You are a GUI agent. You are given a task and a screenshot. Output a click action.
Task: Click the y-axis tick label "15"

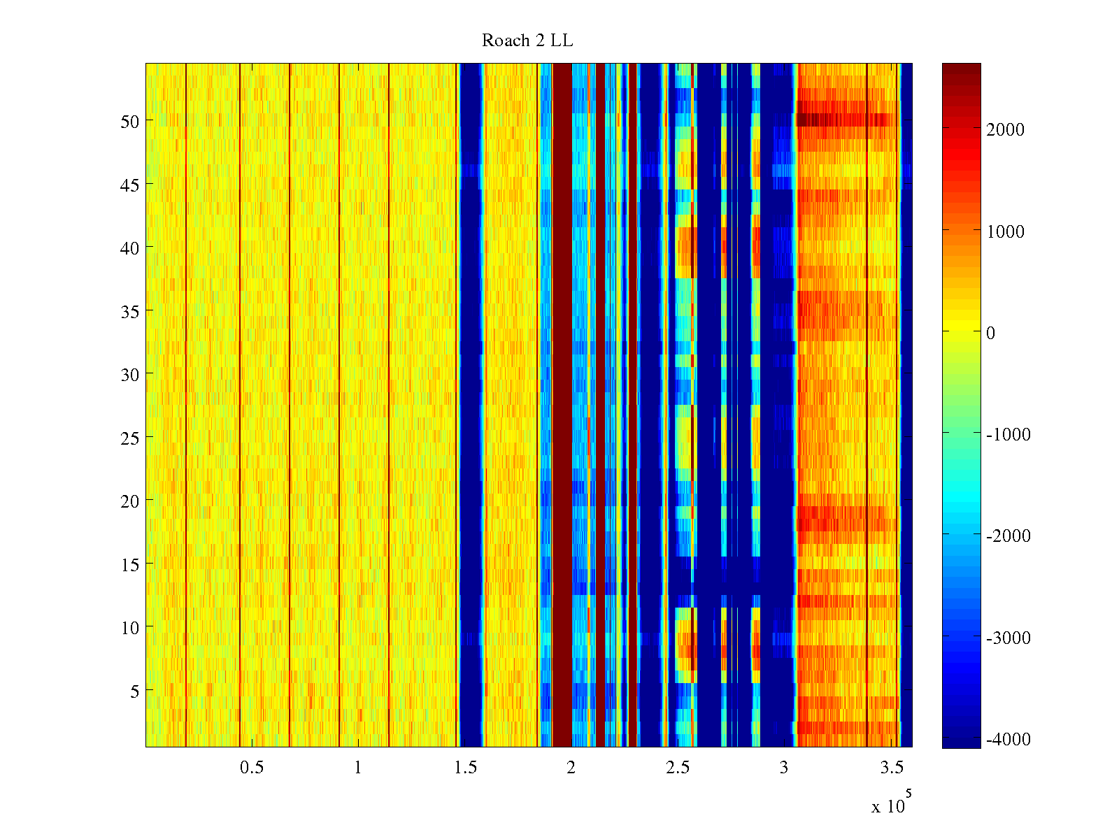(x=129, y=564)
